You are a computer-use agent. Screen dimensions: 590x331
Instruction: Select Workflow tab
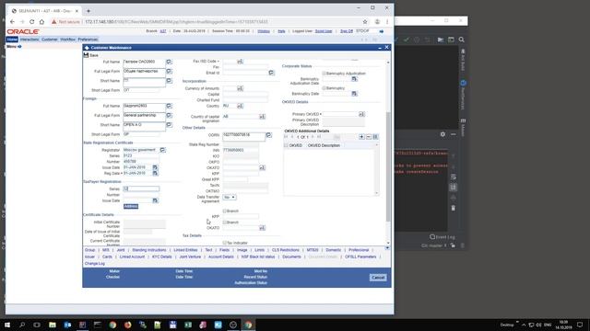(67, 39)
